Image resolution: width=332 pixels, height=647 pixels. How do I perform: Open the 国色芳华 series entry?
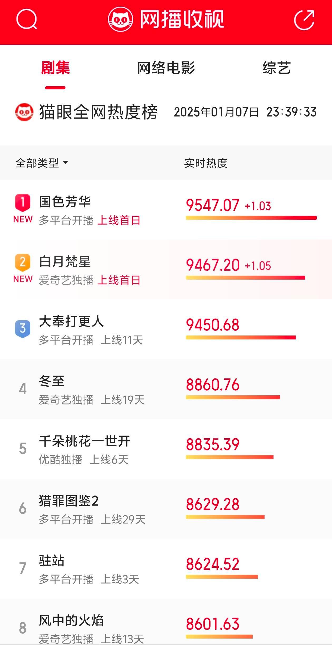pyautogui.click(x=166, y=210)
